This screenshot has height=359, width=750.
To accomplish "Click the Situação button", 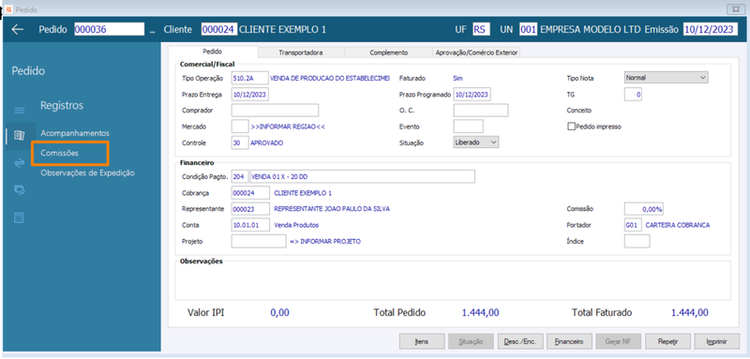I will 471,342.
